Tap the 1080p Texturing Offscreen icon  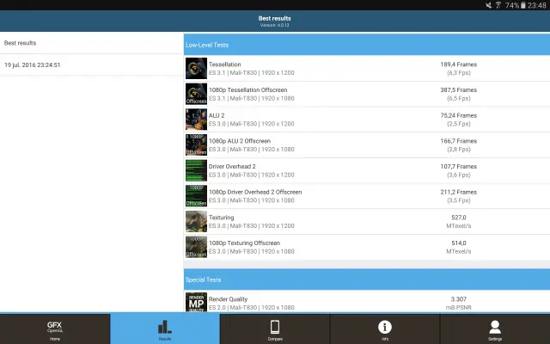(196, 247)
